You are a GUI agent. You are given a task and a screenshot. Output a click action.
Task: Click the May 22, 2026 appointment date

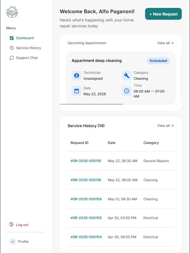click(x=95, y=94)
